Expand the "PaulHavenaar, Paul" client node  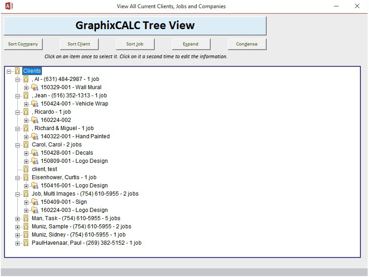pyautogui.click(x=17, y=242)
